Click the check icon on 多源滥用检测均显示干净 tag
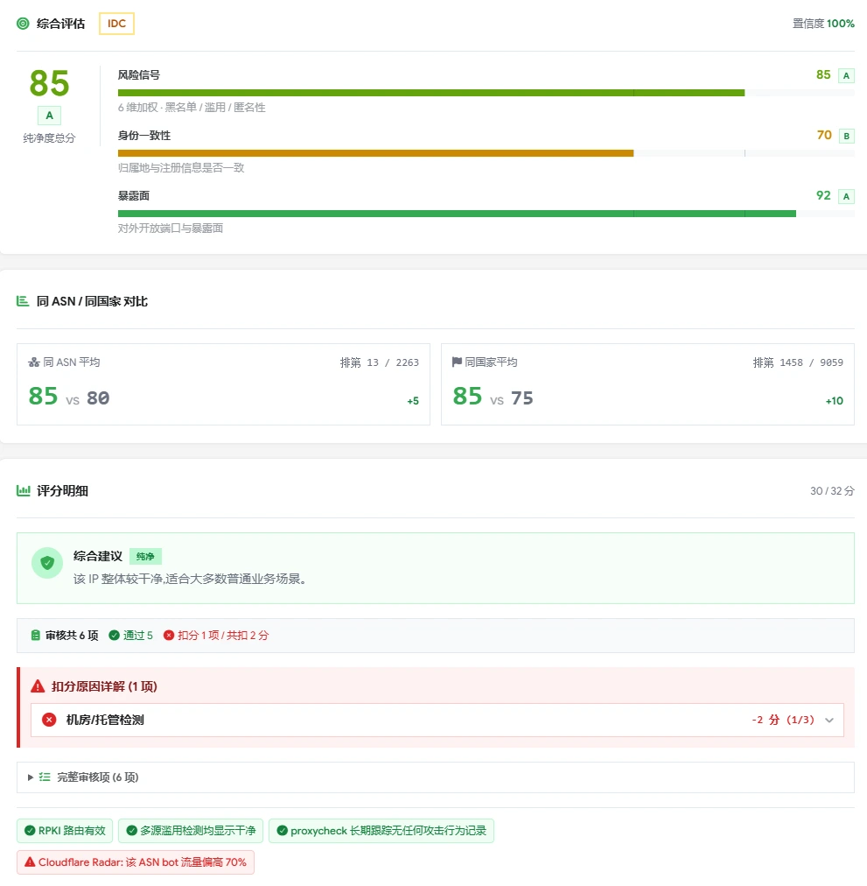This screenshot has width=867, height=886. tap(131, 831)
